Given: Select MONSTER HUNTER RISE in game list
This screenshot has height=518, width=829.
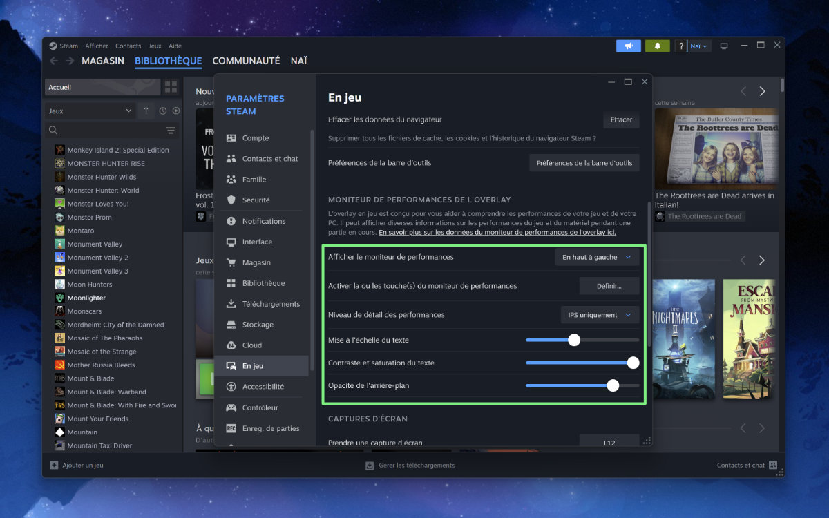Looking at the screenshot, I should point(106,164).
